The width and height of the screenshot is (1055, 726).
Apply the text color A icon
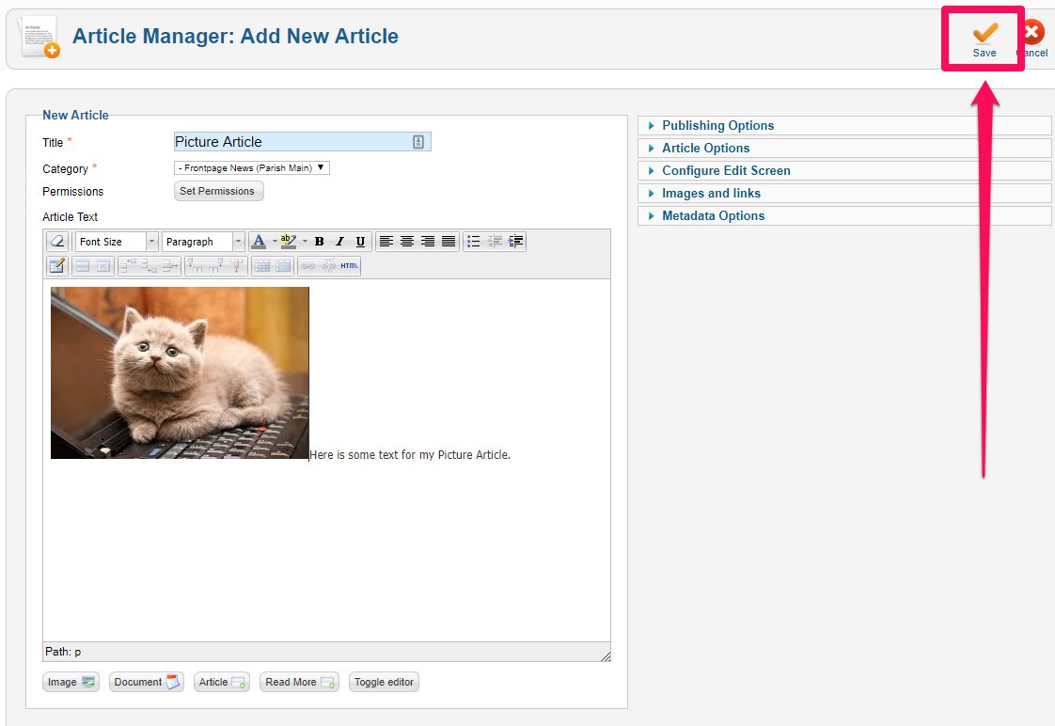click(x=259, y=241)
